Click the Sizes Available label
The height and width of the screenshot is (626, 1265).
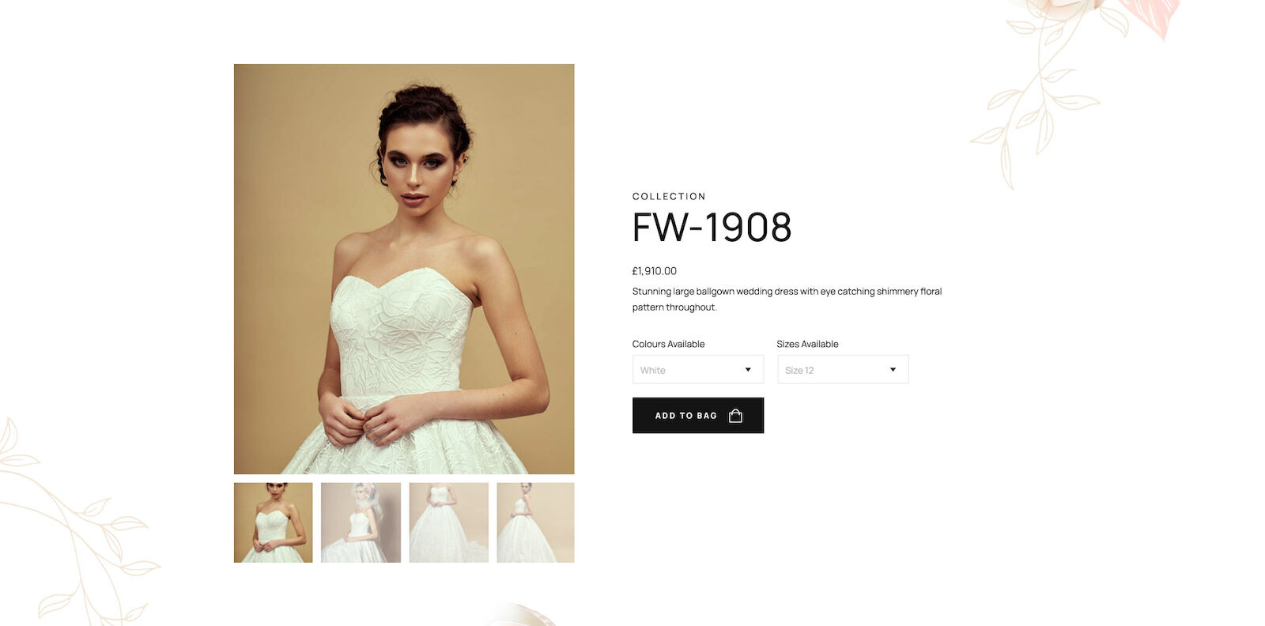pos(807,344)
